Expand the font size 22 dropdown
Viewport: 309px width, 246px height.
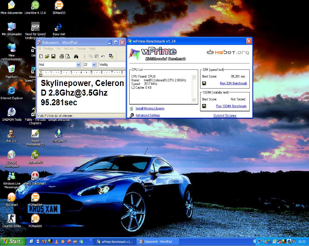coord(94,65)
